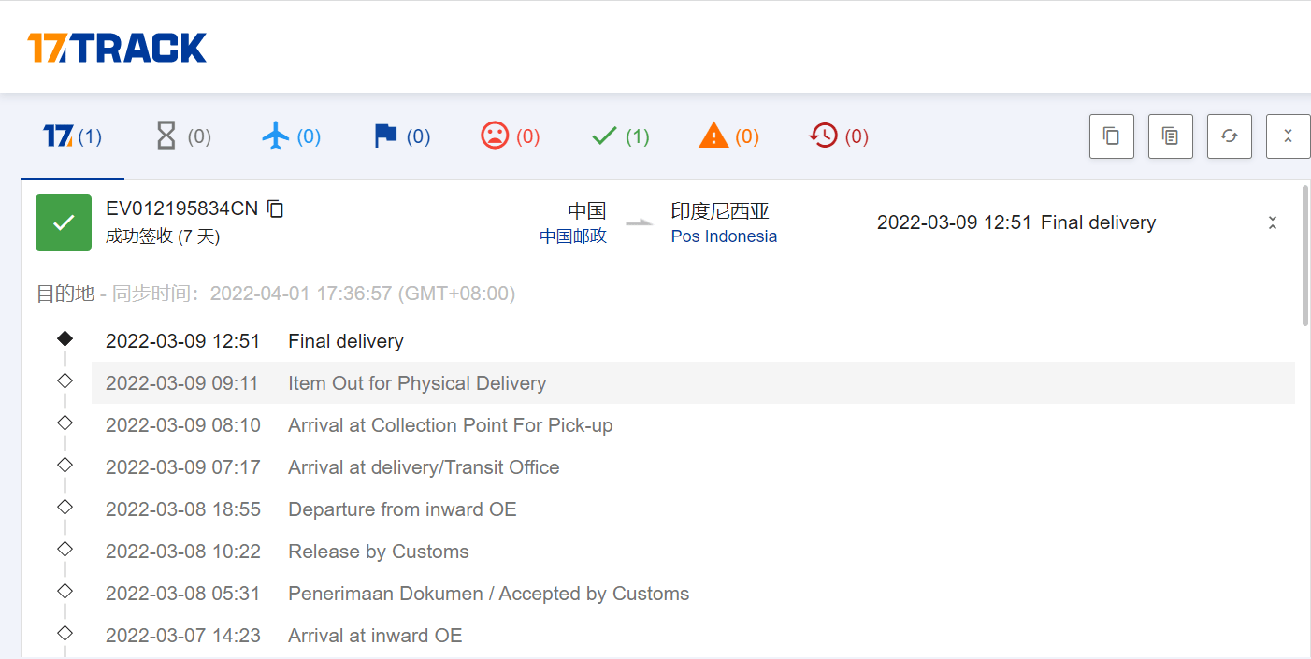Click the green delivered checkmark status box
1311x659 pixels.
tap(64, 222)
